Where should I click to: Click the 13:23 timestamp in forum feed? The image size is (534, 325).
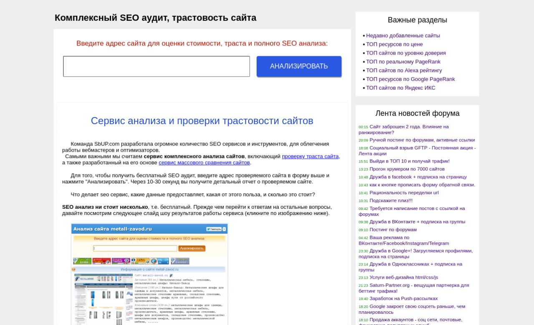363,170
